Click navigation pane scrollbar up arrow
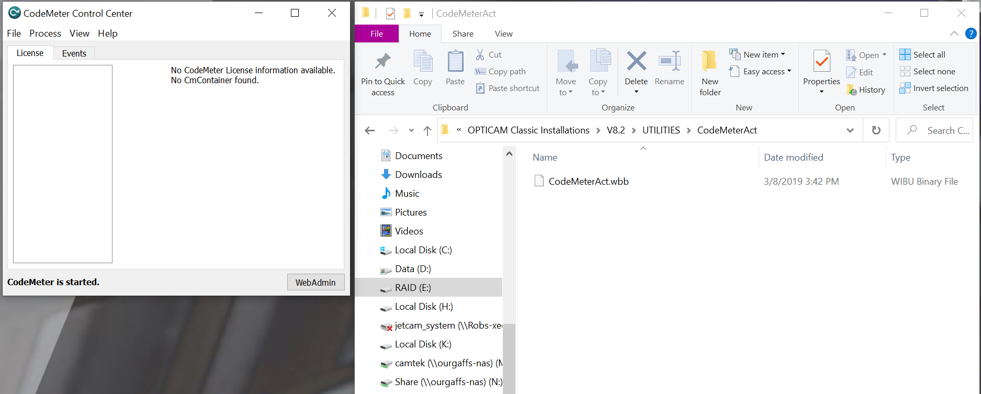Image resolution: width=981 pixels, height=394 pixels. pyautogui.click(x=509, y=154)
